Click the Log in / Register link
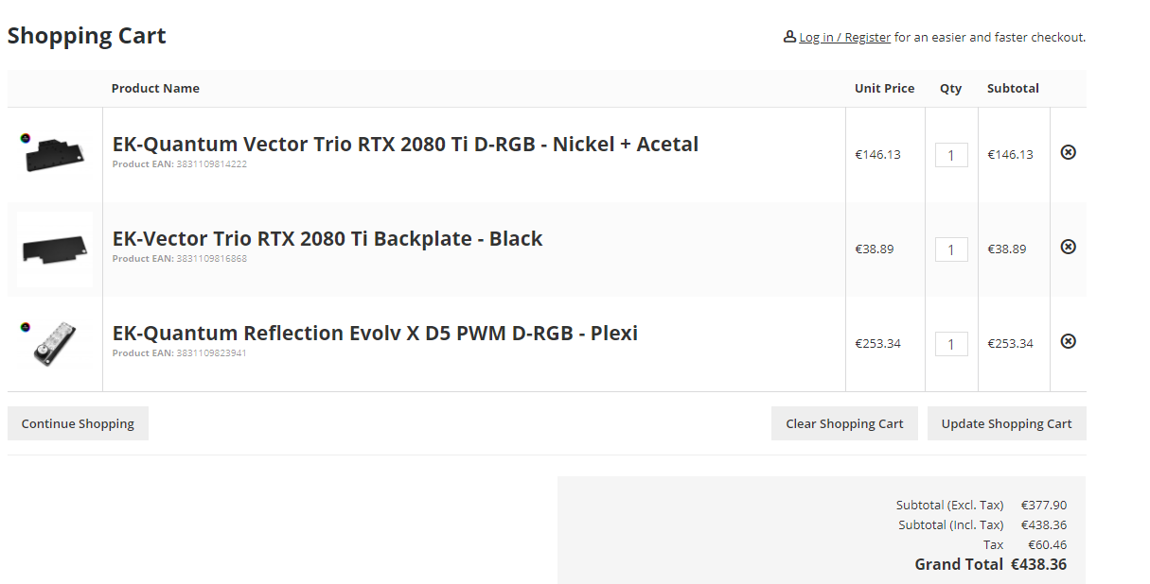The image size is (1150, 584). [x=844, y=38]
